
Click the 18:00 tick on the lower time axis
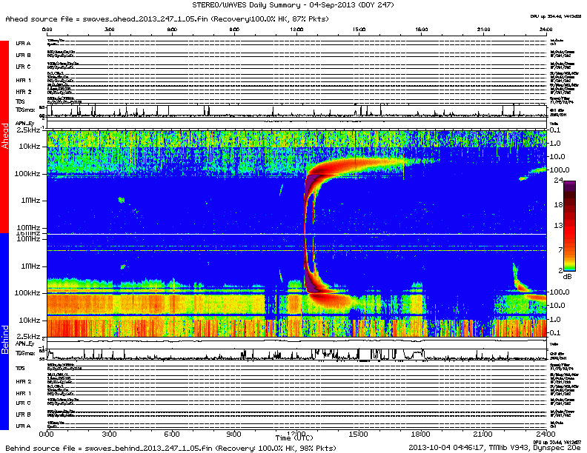click(420, 433)
